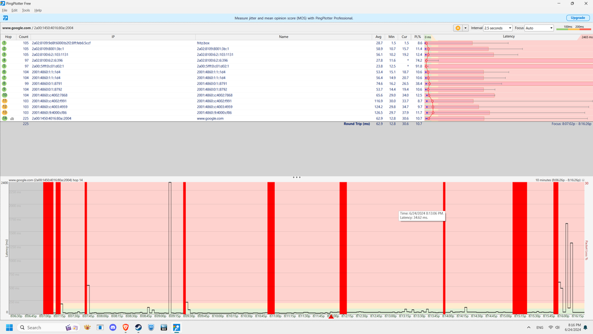Viewport: 593px width, 334px height.
Task: Select hop 9 green circle icon
Action: tap(4, 89)
